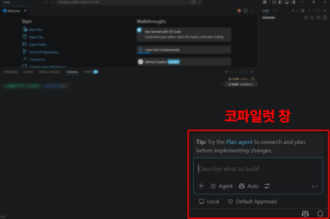This screenshot has height=219, width=330.
Task: Open the Help menu
Action: [6, 2]
